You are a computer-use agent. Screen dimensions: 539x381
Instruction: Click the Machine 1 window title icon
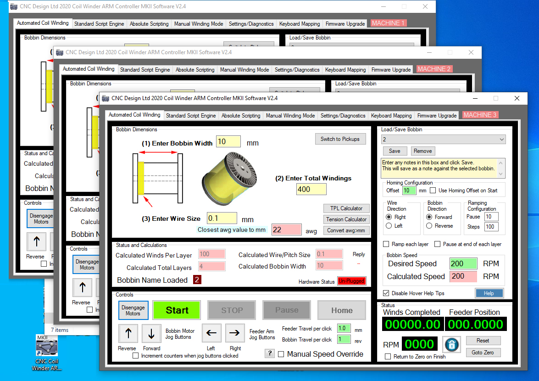14,6
